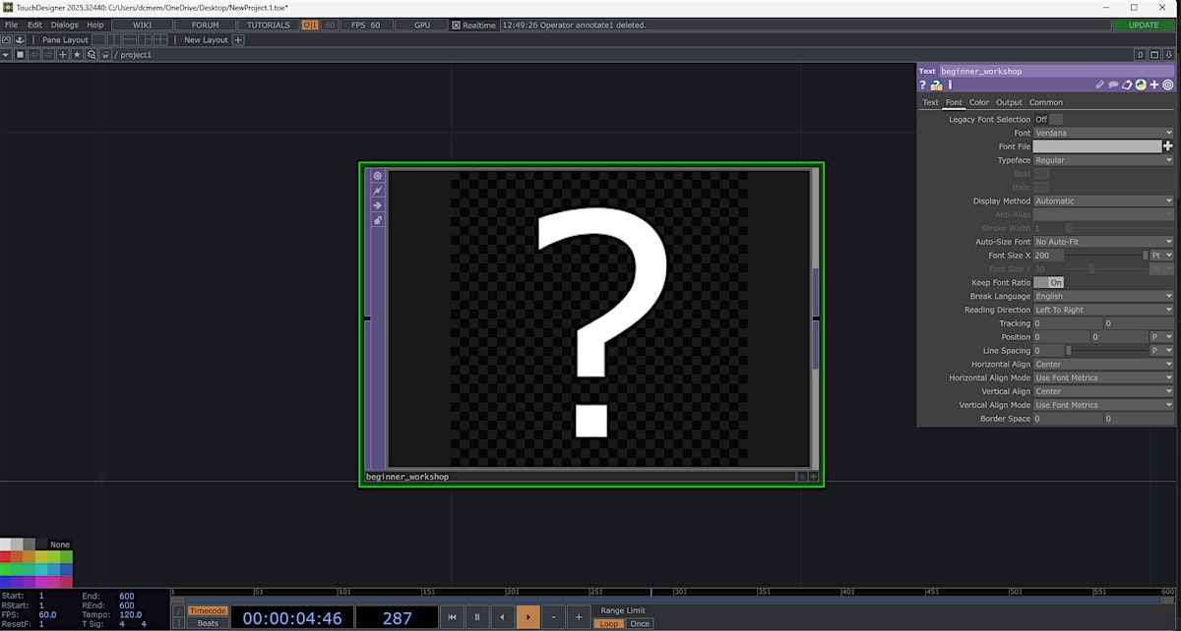Open the Auto-Size Font dropdown
This screenshot has width=1181, height=631.
pos(1102,242)
